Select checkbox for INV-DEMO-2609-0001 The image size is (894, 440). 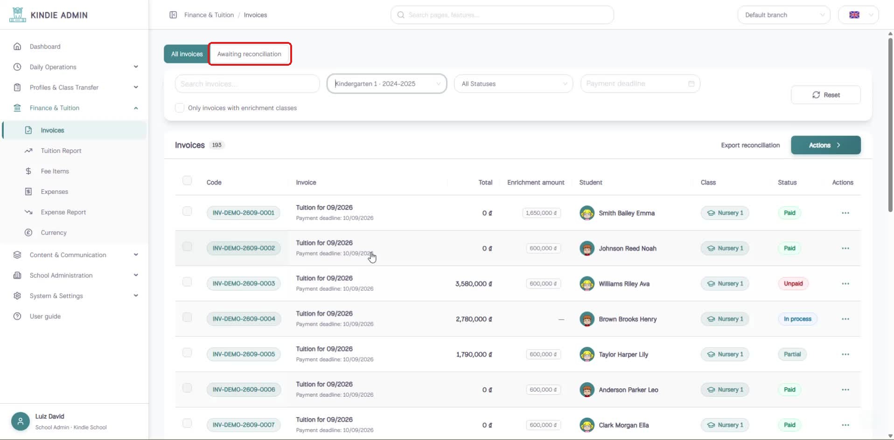click(x=187, y=211)
